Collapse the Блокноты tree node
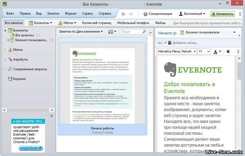245x156 pixels. point(5,31)
